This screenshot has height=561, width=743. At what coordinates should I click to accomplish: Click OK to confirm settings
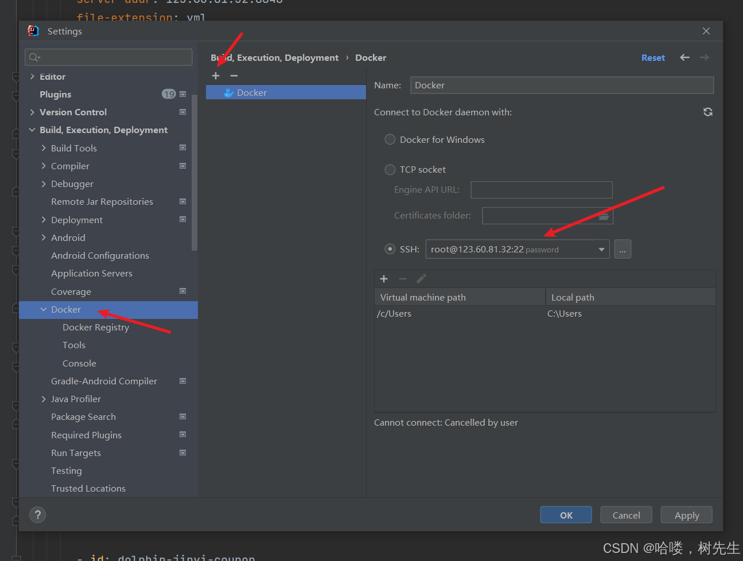[566, 515]
